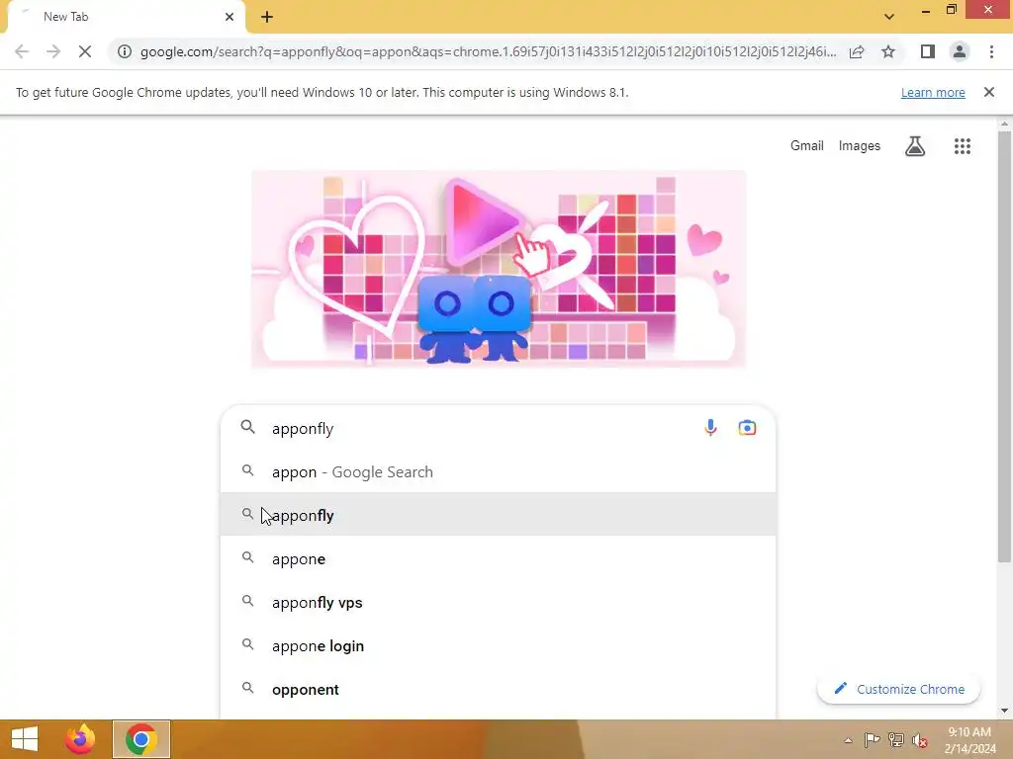
Task: Click Customize Chrome button
Action: 898,689
